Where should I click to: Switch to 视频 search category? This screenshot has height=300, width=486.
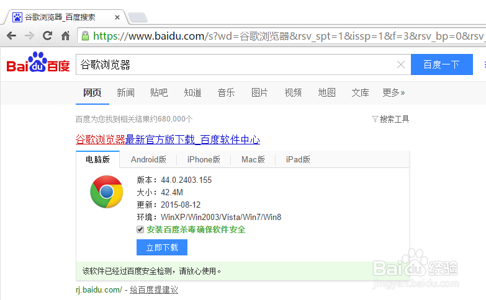(x=293, y=92)
